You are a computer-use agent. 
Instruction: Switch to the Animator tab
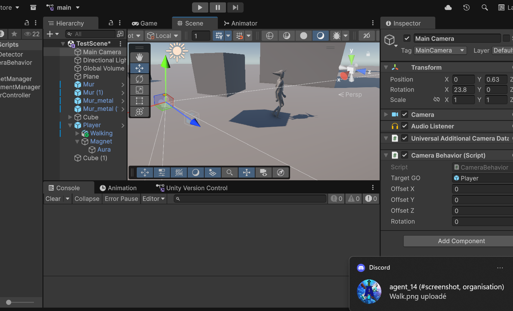[241, 23]
